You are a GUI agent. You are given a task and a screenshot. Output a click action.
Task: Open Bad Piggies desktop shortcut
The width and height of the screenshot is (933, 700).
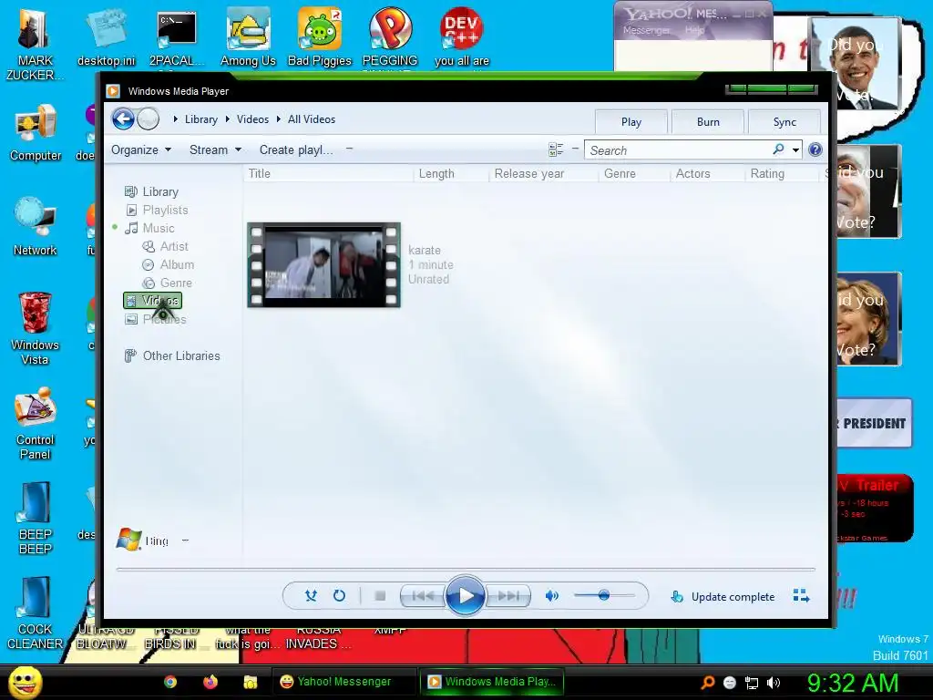[x=320, y=38]
